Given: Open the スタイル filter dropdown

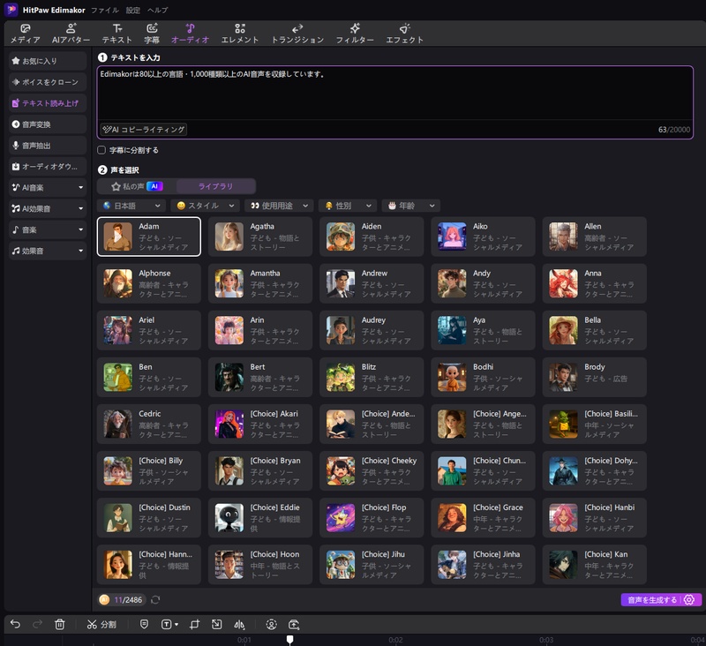Looking at the screenshot, I should [205, 206].
